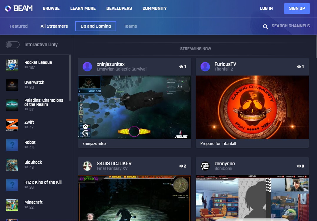Enable the Interactive Only toggle
Viewport: 317px width, 221px height.
tap(13, 45)
